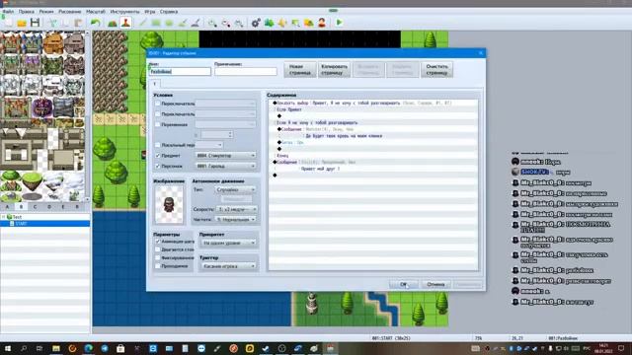Open the Файл menu
This screenshot has width=632, height=355.
(x=9, y=12)
